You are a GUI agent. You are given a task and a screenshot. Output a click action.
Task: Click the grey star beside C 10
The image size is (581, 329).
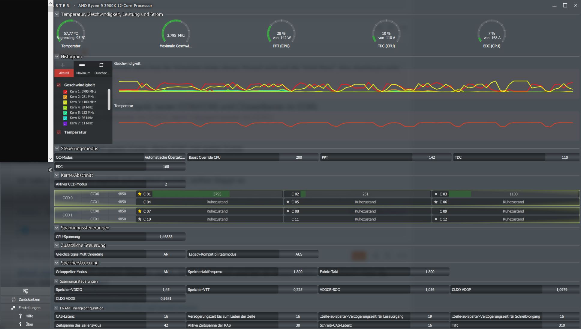coord(140,219)
